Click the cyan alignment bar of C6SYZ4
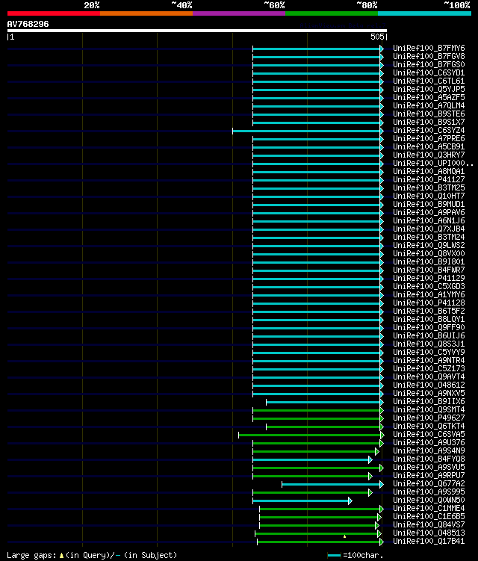The width and height of the screenshot is (478, 561). coord(308,131)
